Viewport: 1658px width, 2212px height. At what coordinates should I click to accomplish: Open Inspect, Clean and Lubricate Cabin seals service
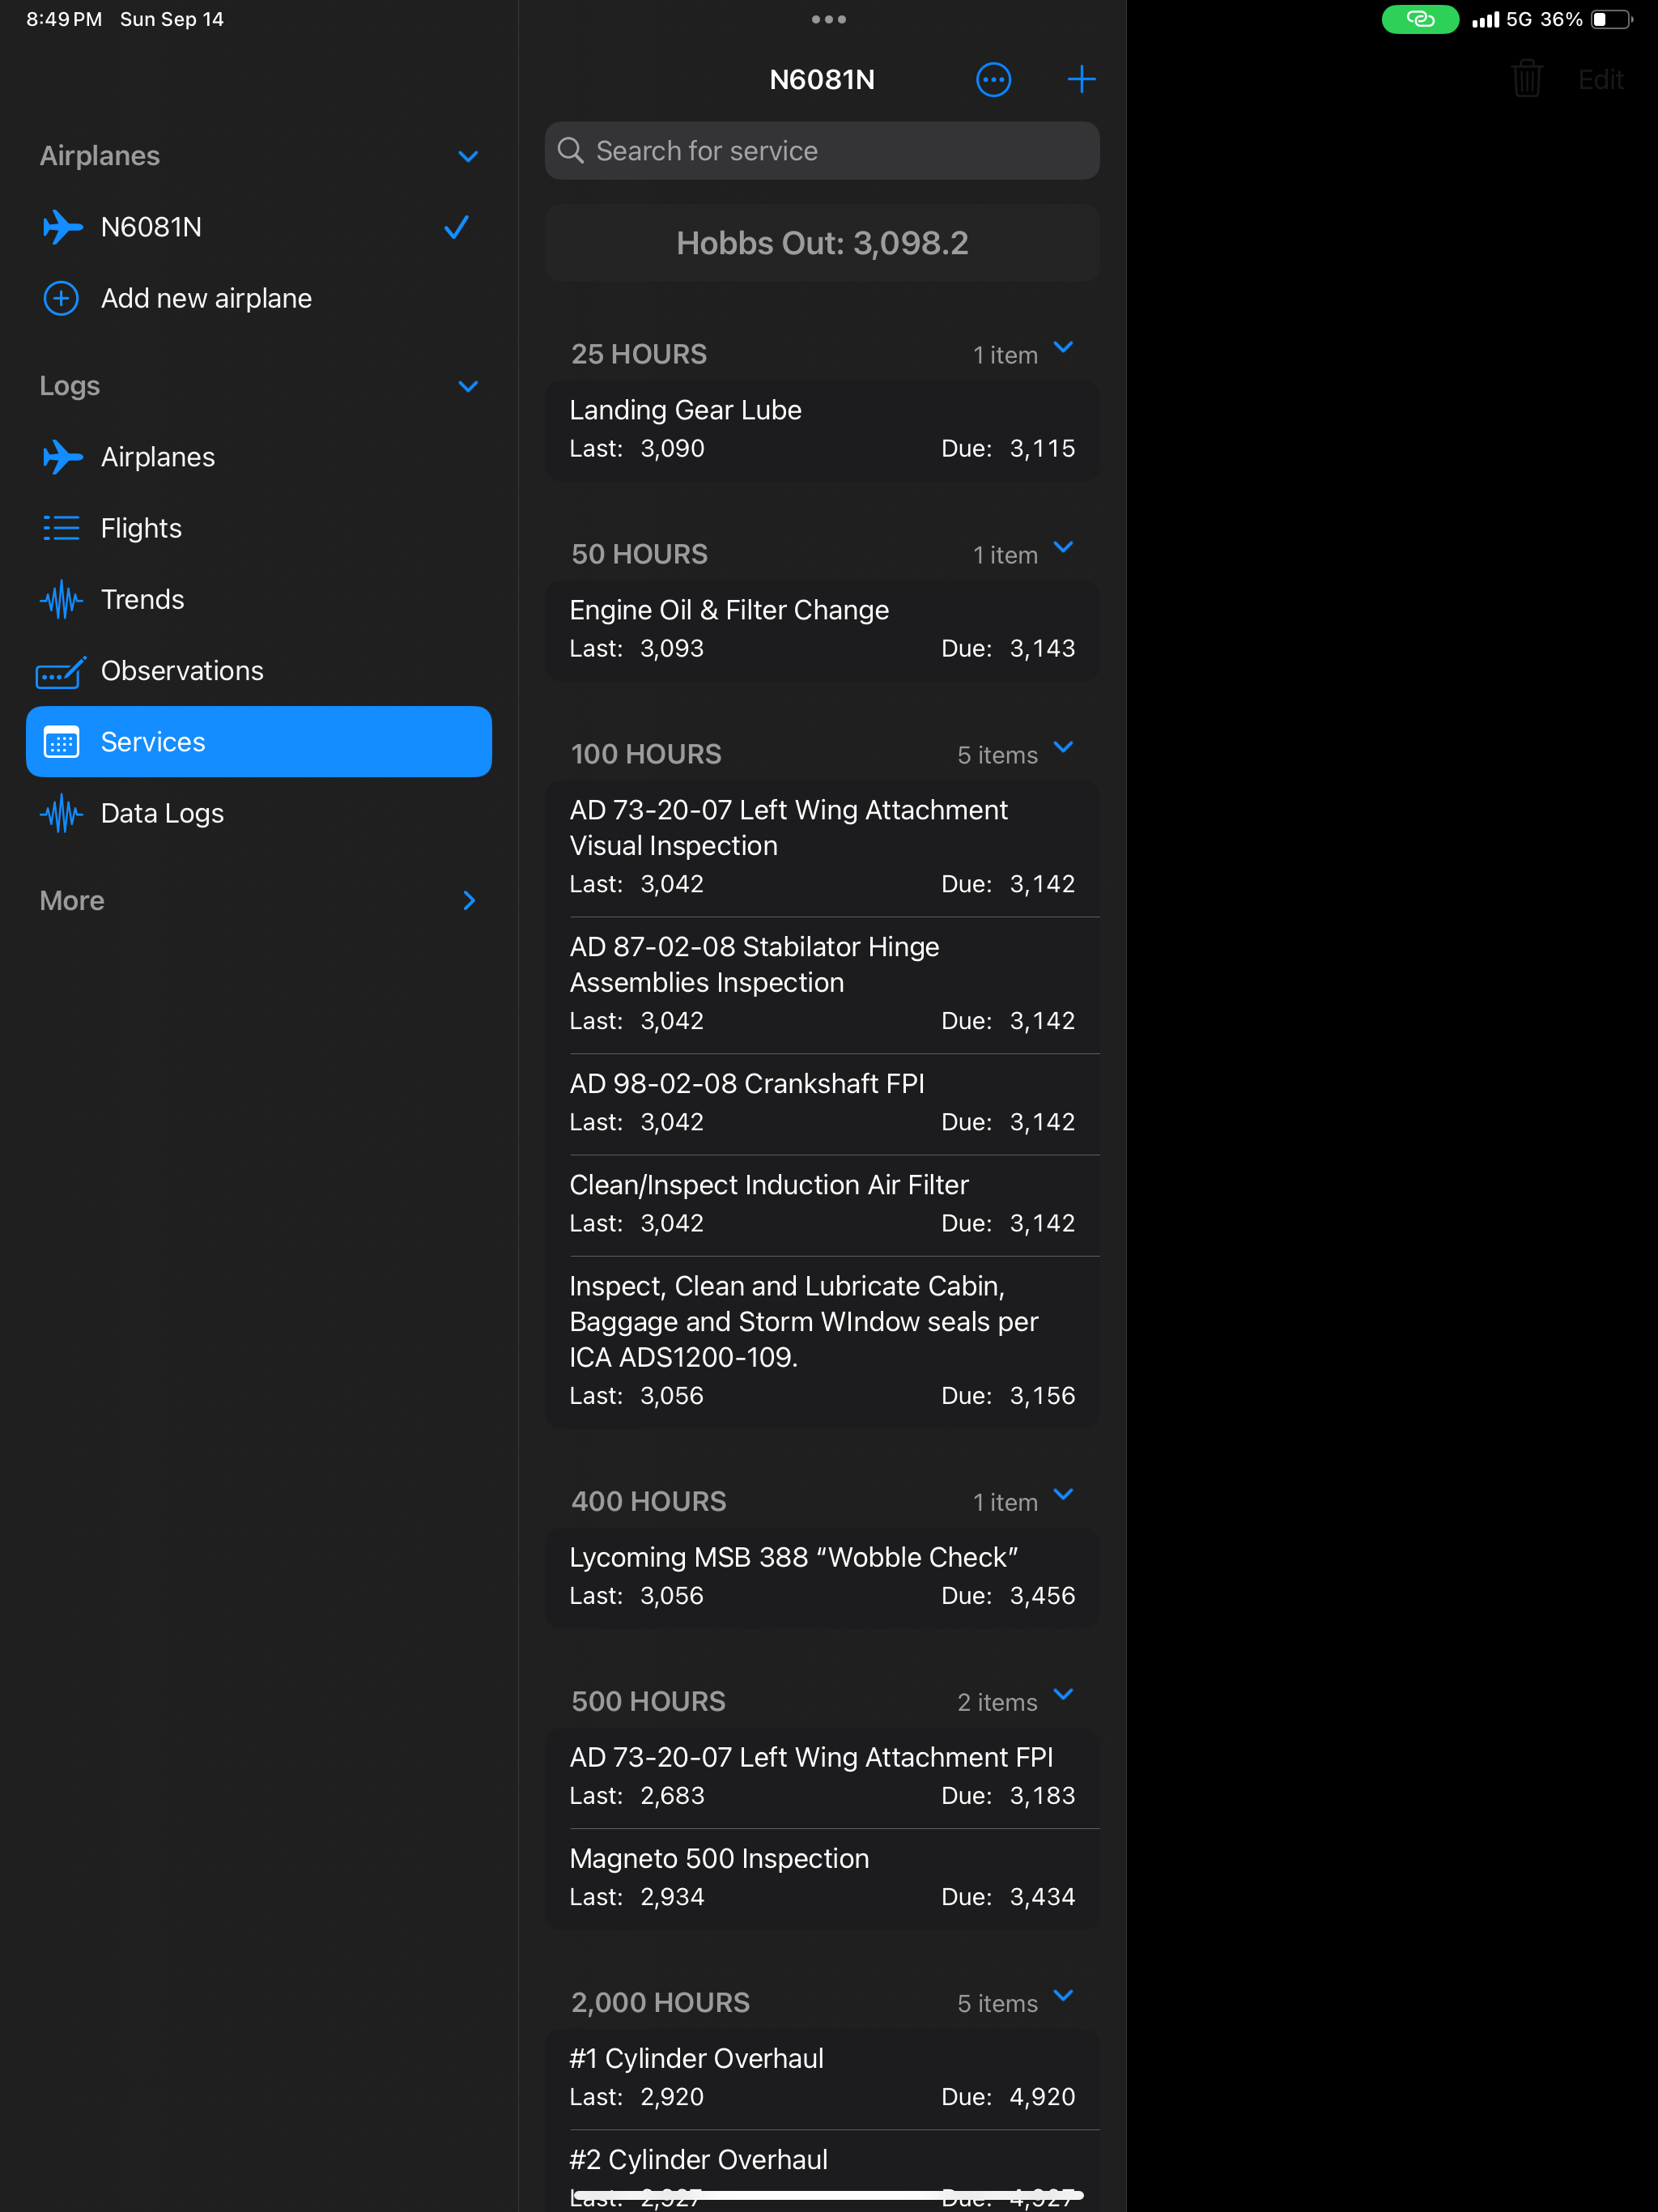(822, 1342)
